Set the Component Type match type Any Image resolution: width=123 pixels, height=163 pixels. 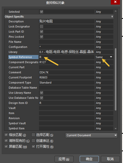(x=104, y=83)
